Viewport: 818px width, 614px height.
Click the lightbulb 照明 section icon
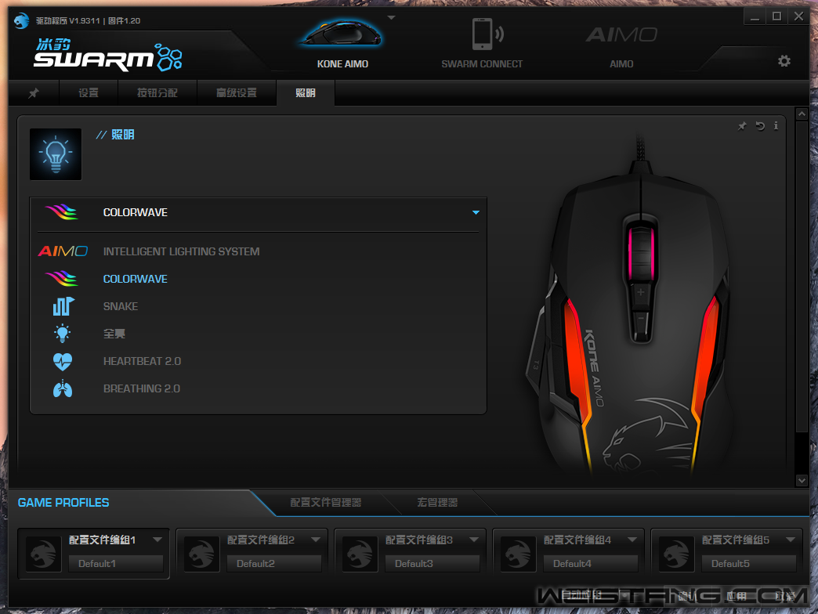(x=56, y=154)
